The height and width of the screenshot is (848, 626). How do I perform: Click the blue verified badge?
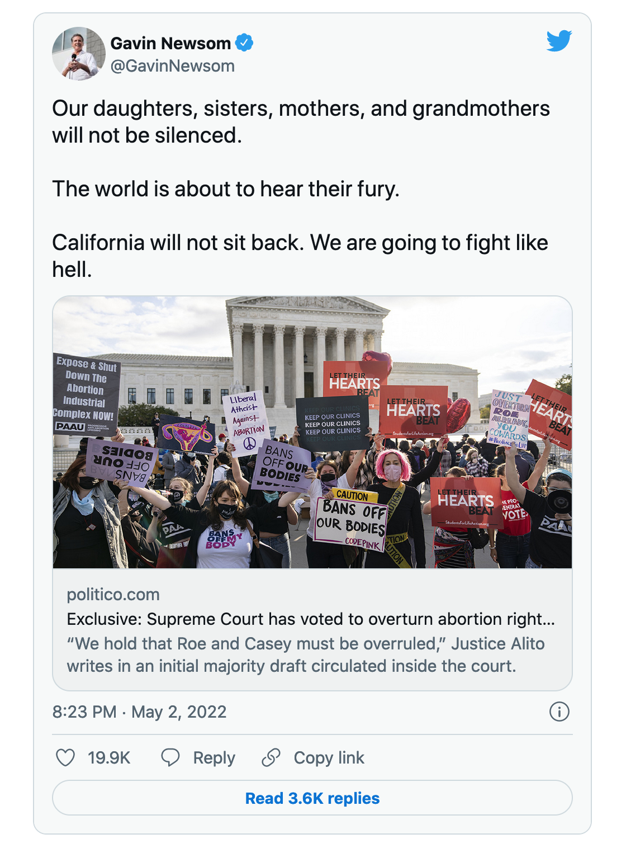click(244, 43)
